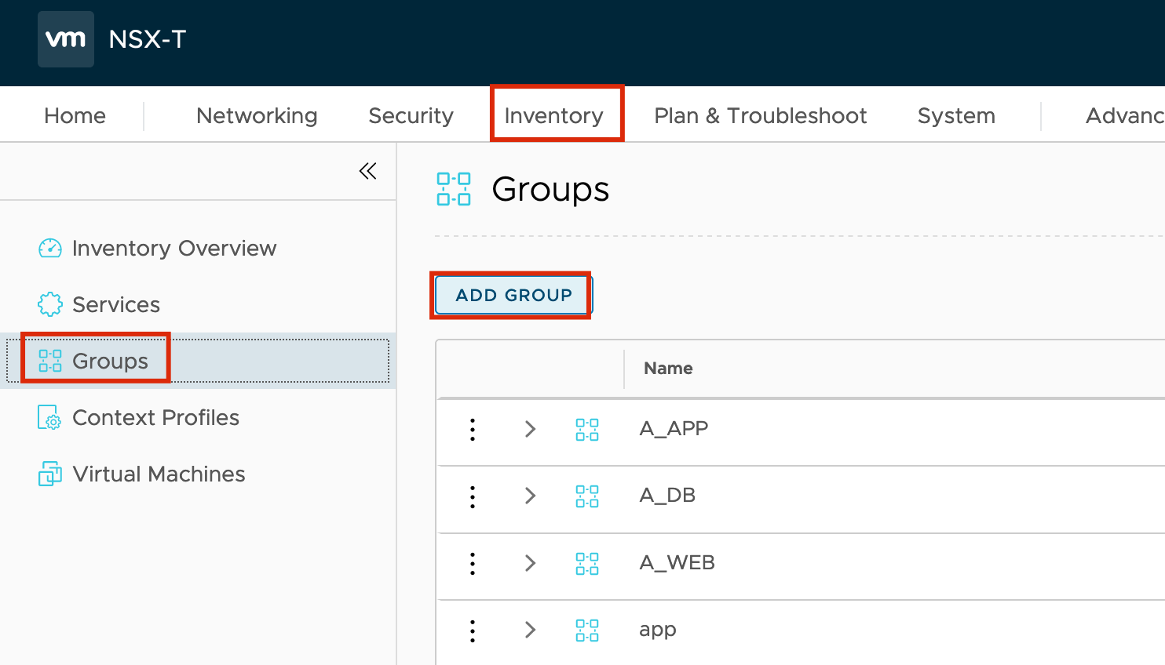Click A_DB group name

coord(667,496)
